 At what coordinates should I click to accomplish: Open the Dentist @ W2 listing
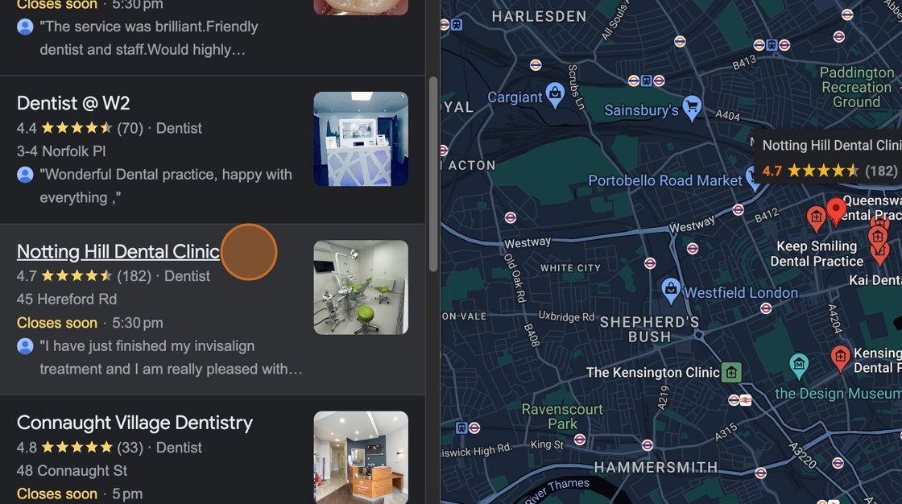pos(73,103)
